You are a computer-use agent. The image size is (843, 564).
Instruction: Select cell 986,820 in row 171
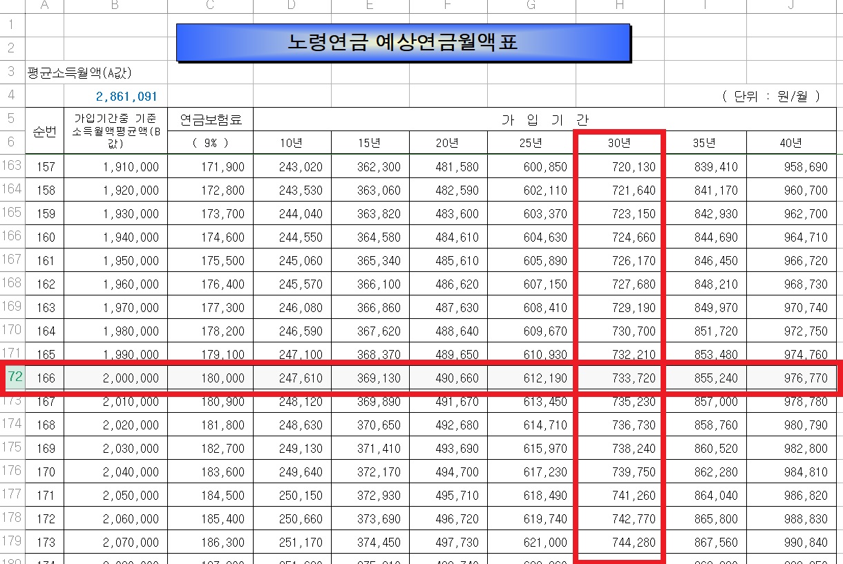(791, 495)
